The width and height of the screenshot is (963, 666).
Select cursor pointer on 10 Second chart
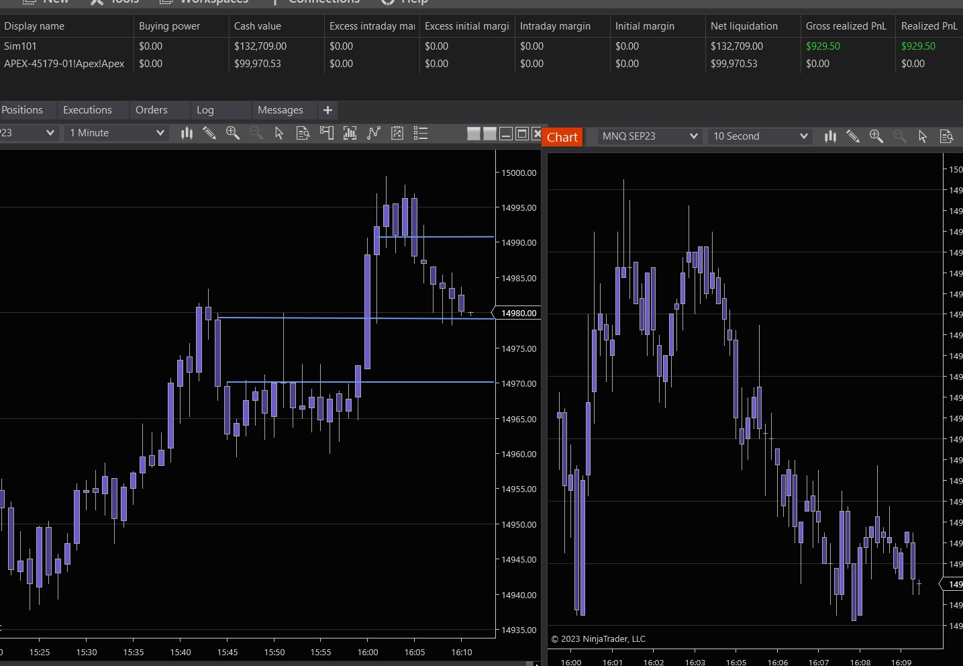tap(923, 136)
